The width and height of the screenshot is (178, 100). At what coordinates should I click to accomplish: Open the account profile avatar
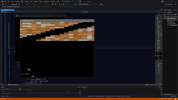(162, 1)
